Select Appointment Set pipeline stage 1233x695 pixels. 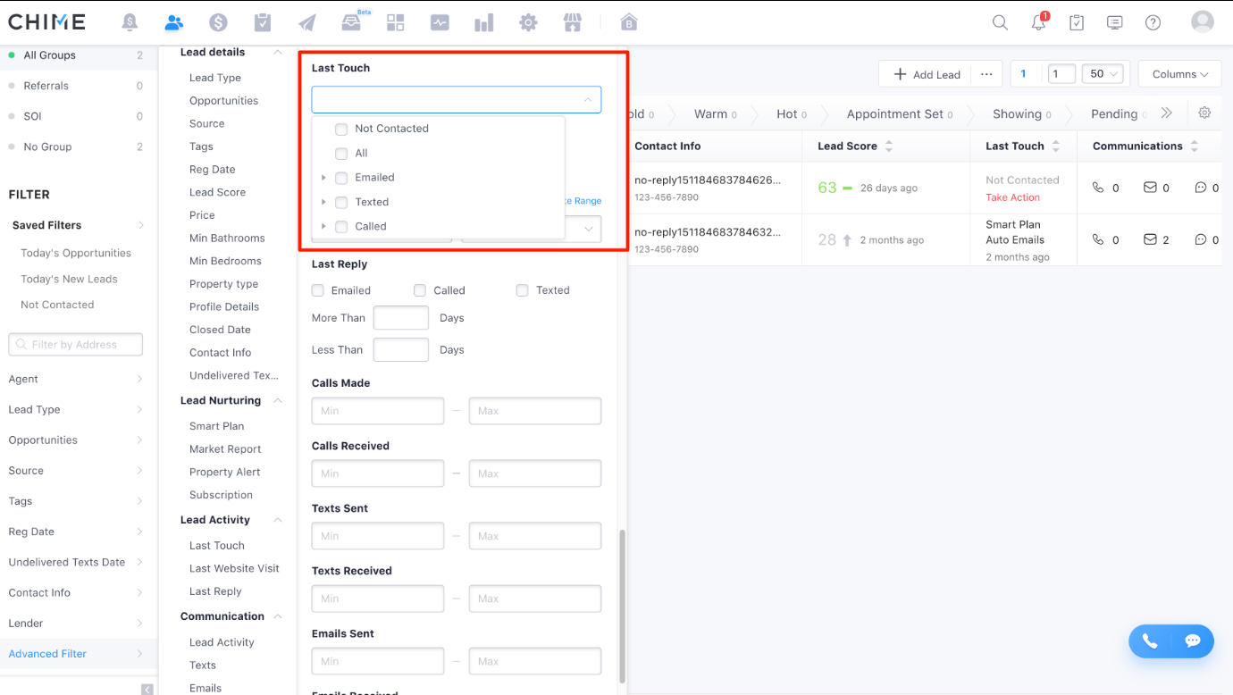pos(900,113)
